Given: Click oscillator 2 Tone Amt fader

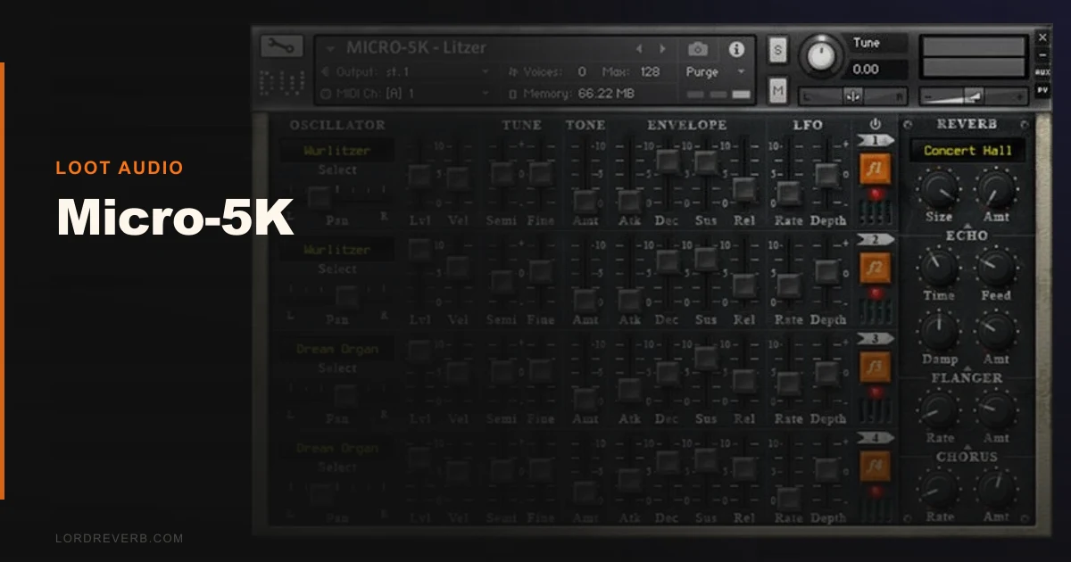Looking at the screenshot, I should 585,300.
